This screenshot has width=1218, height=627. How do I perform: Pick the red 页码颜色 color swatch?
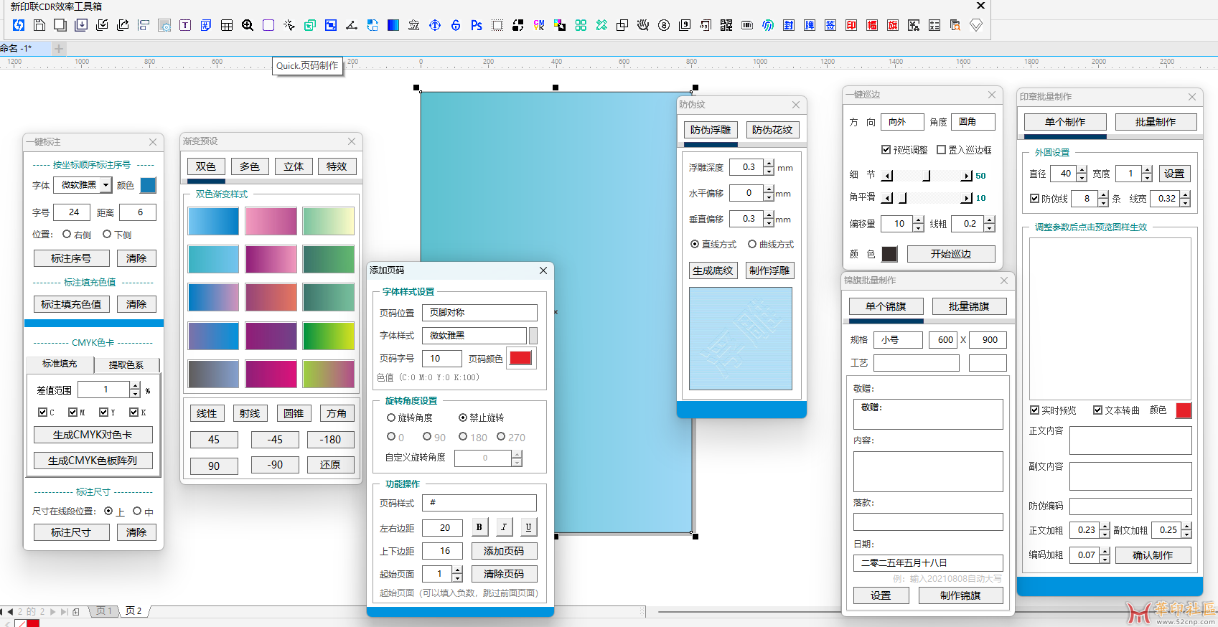point(520,358)
